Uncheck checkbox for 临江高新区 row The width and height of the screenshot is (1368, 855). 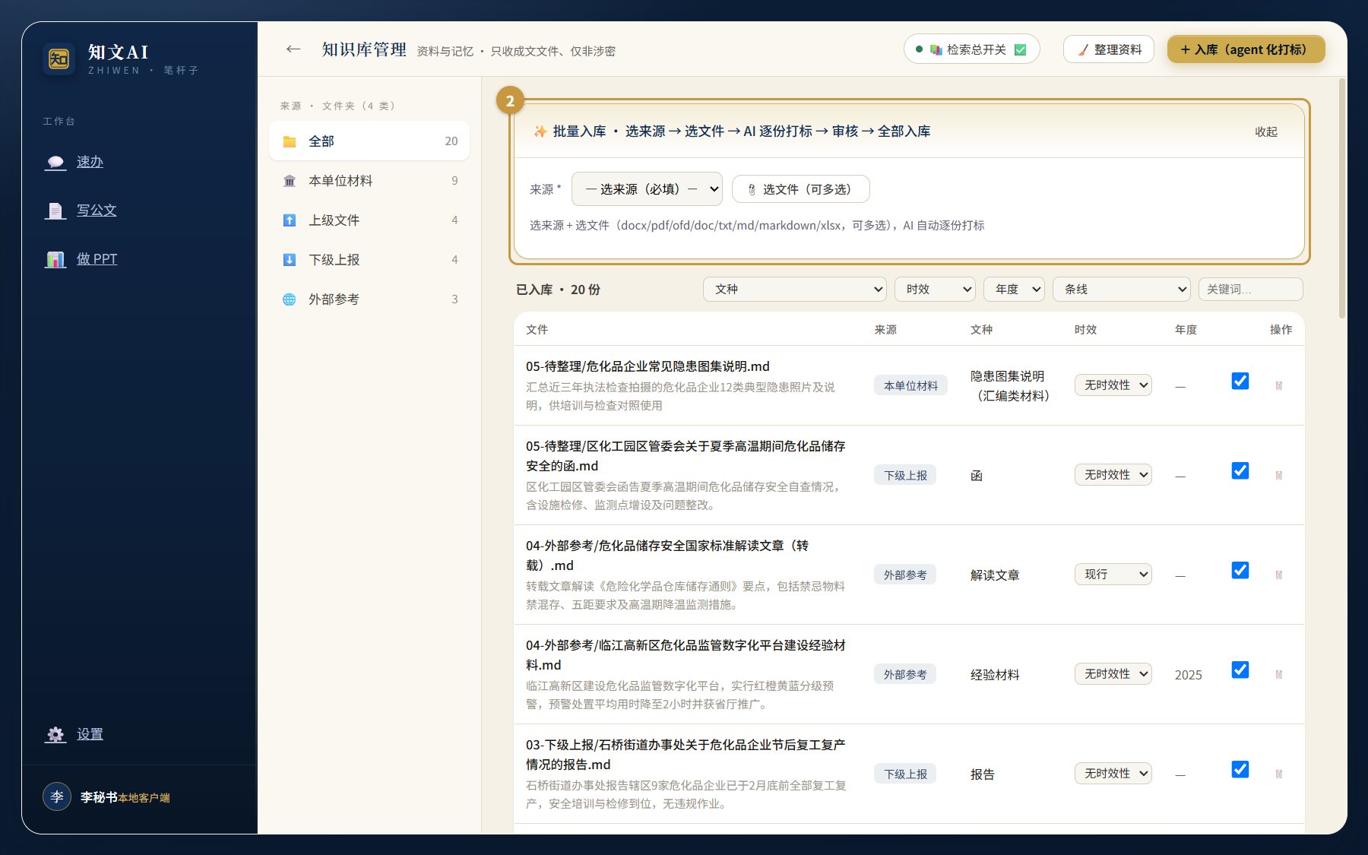(1240, 670)
